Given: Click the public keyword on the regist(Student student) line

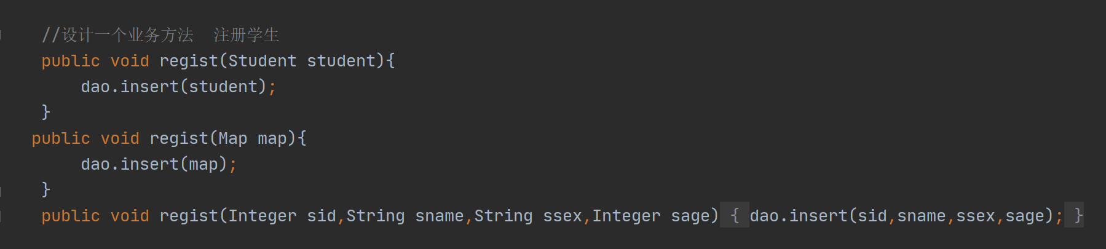Looking at the screenshot, I should [x=71, y=61].
